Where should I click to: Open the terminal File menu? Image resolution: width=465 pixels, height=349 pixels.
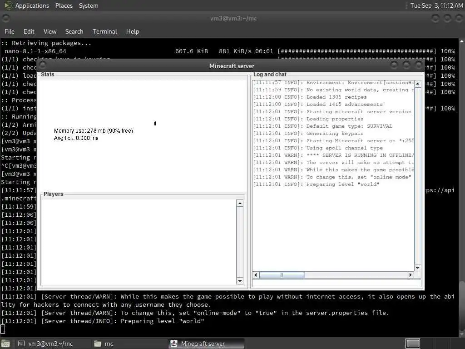coord(10,31)
